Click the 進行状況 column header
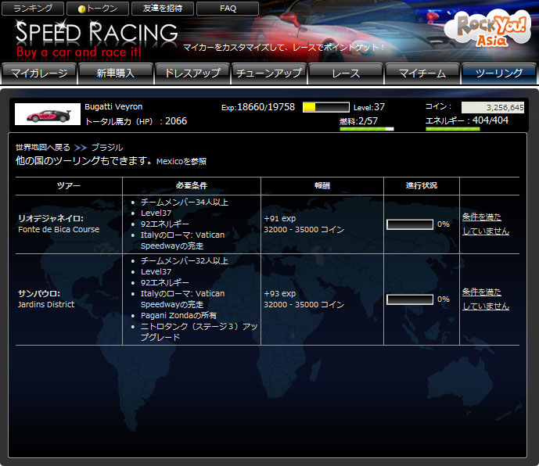Screen dimensions: 539x466 422,186
